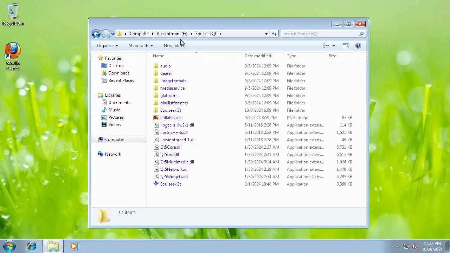Click the SoulseekQt breadcrumb segment

pos(206,34)
